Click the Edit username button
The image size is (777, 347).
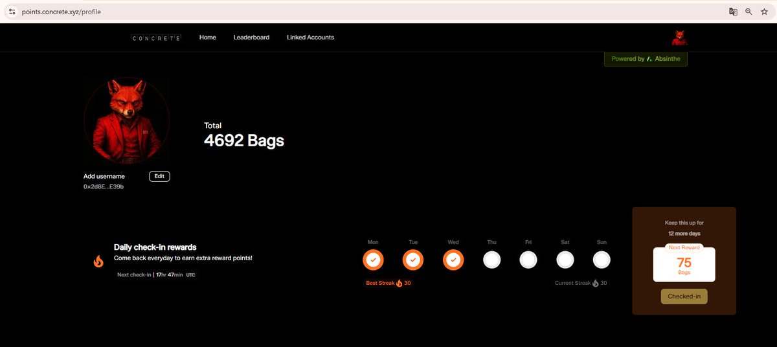159,176
